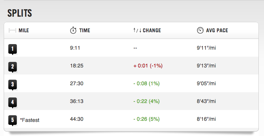Image resolution: width=264 pixels, height=136 pixels.
Task: Click the mile 1 marker badge
Action: click(x=13, y=49)
